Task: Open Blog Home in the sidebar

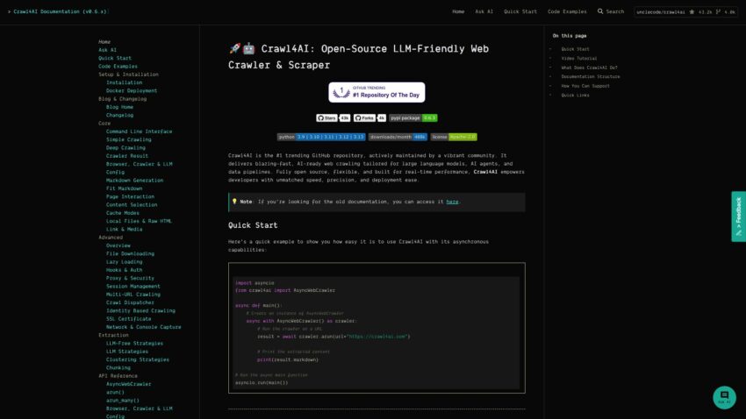Action: pyautogui.click(x=119, y=107)
